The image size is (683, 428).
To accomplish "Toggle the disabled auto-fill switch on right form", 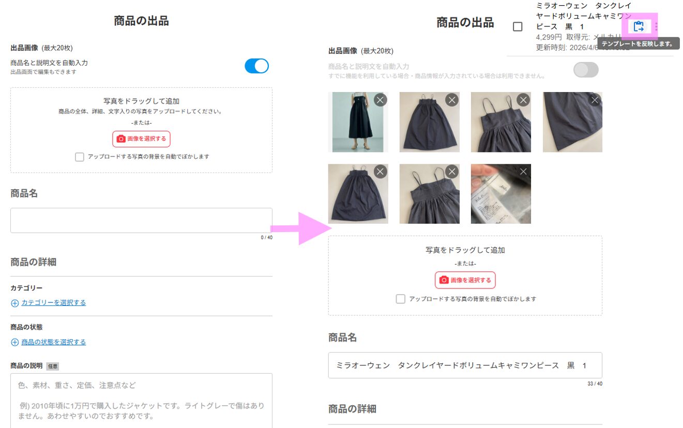I will tap(586, 70).
